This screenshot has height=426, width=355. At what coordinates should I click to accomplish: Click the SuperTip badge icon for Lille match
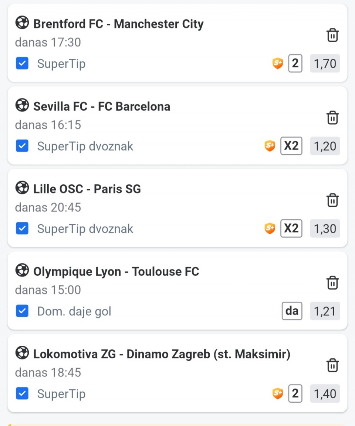[x=270, y=229]
